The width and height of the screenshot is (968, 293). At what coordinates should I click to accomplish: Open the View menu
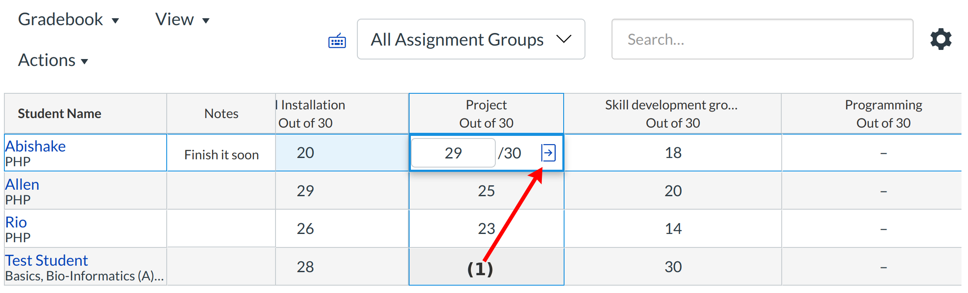tap(182, 20)
